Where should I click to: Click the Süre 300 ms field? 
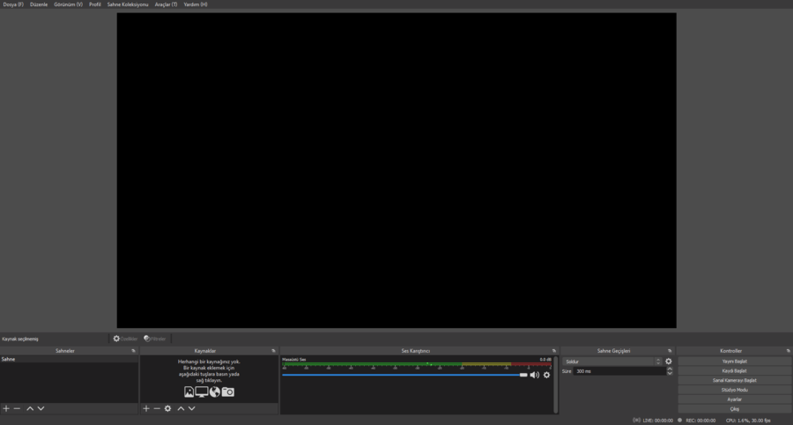[x=619, y=371]
